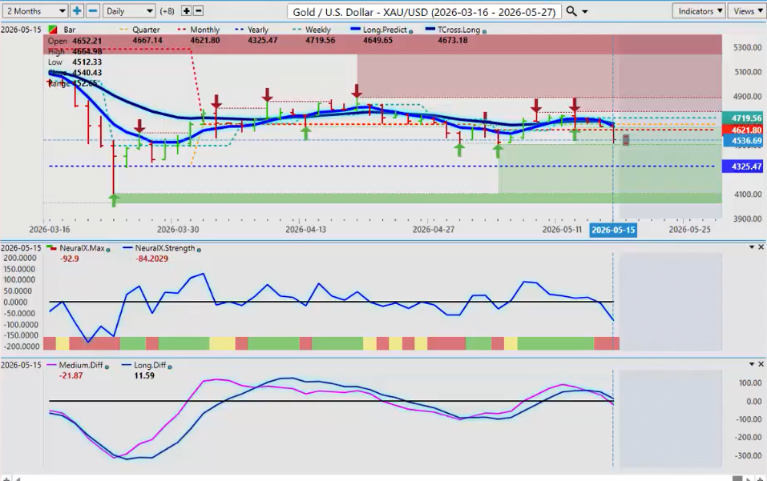This screenshot has height=481, width=767.
Task: Click the Gold / U.S. Dollar symbol field
Action: coord(424,12)
